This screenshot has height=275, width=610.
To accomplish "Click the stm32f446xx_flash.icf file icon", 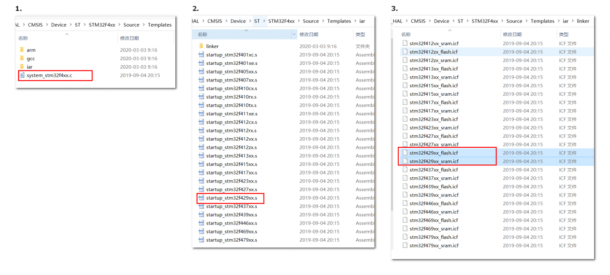I will point(405,204).
